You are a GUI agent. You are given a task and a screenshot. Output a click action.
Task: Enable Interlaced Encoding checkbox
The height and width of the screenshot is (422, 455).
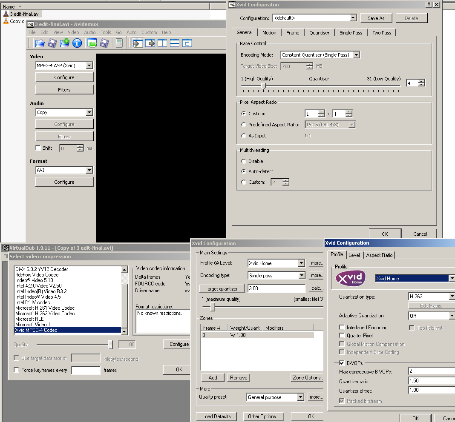[x=342, y=327]
